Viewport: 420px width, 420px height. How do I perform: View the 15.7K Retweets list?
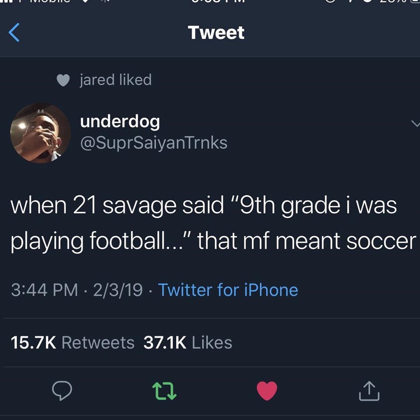click(72, 343)
